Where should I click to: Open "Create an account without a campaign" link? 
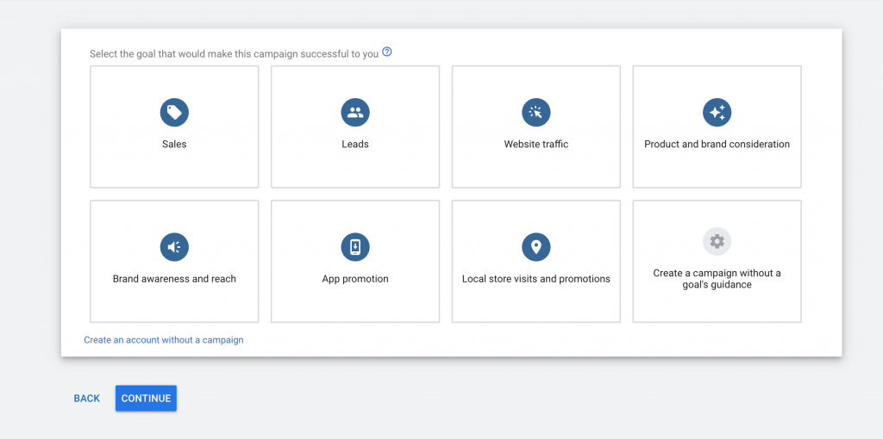(x=164, y=340)
